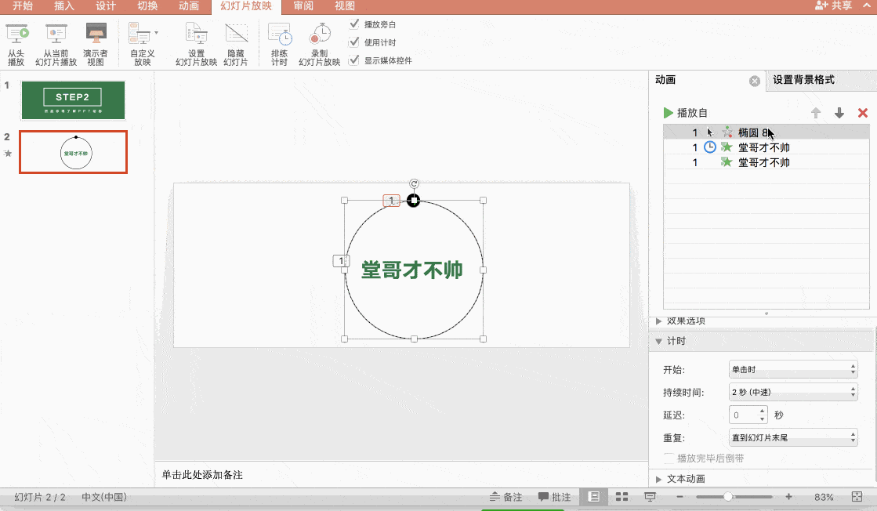Click the 共享 share button
Screen dimensions: 877x511
tap(839, 6)
